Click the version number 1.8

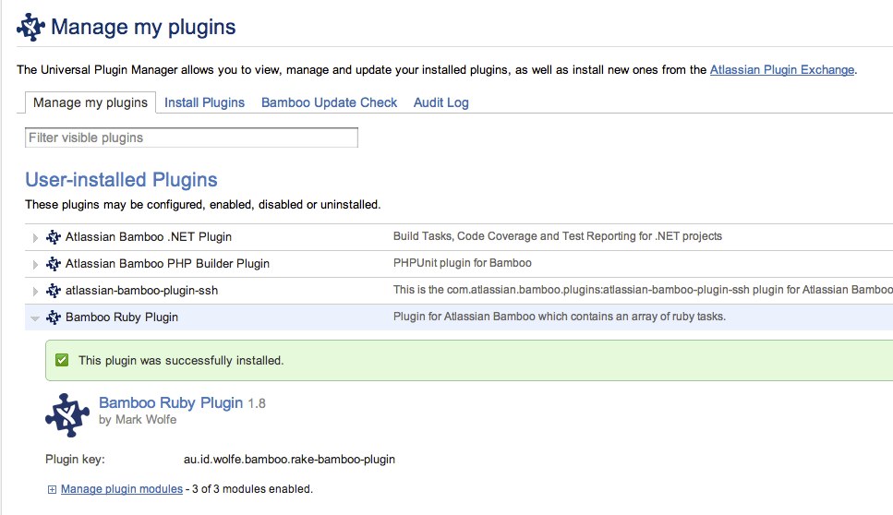tap(257, 403)
